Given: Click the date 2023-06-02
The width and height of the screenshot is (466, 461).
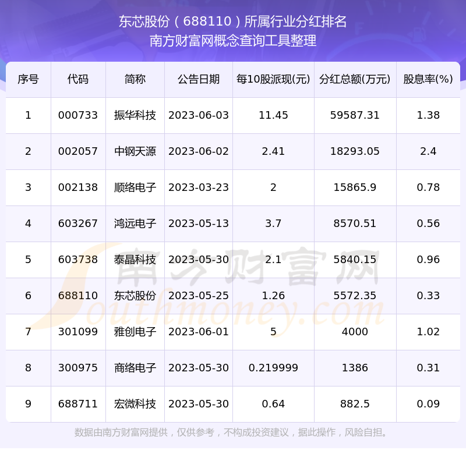Looking at the screenshot, I should point(199,151).
